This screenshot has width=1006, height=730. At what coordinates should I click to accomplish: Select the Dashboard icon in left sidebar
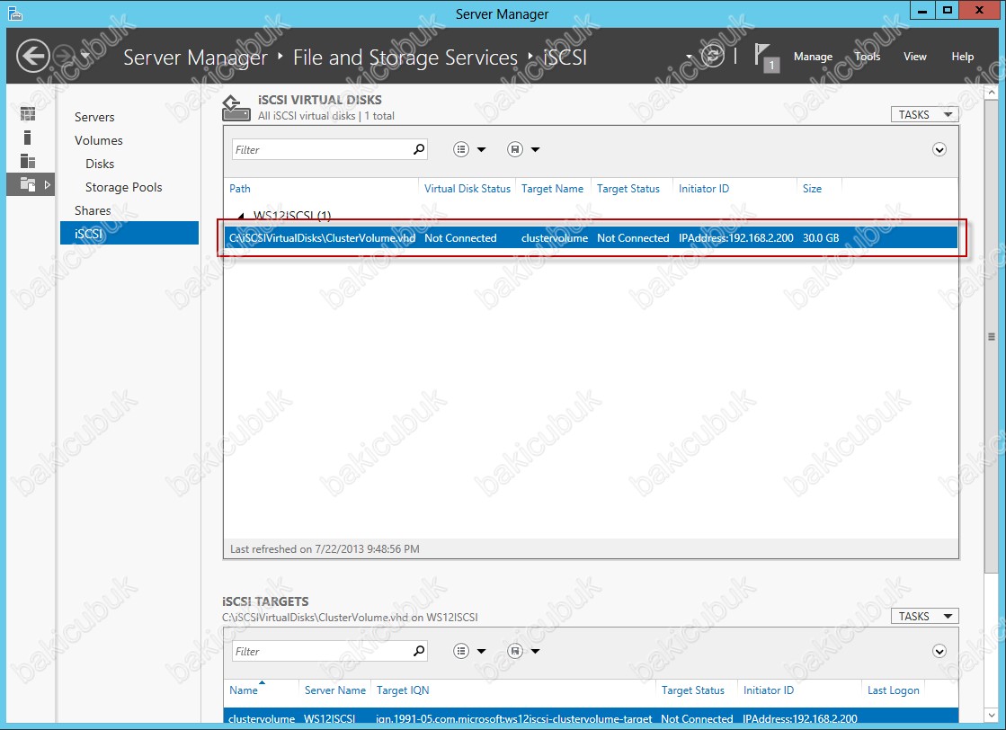point(28,113)
